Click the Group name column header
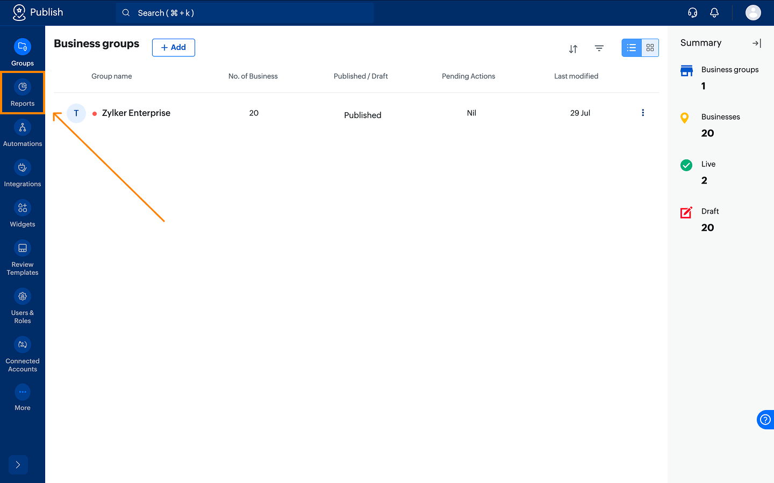The height and width of the screenshot is (483, 774). tap(112, 76)
